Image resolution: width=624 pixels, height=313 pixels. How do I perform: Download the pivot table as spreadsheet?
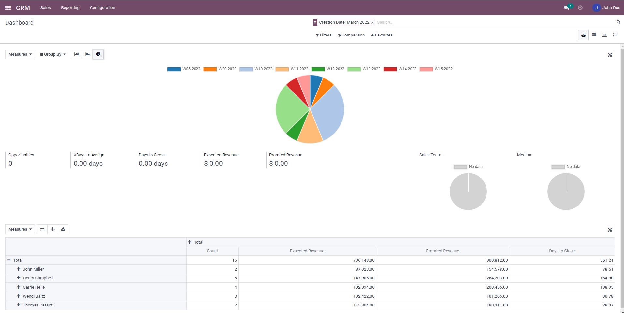pyautogui.click(x=63, y=229)
